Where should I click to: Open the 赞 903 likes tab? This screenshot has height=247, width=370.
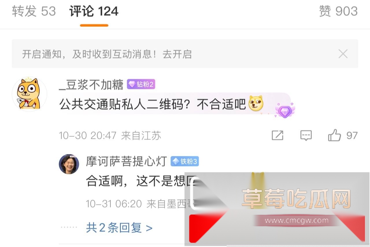[x=338, y=11]
